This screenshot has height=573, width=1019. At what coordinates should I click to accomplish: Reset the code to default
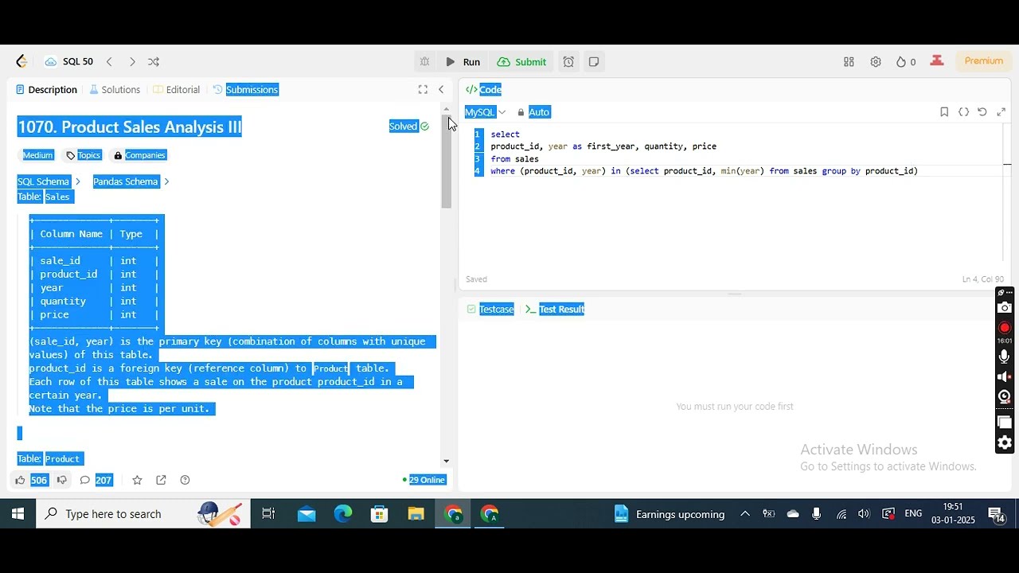pyautogui.click(x=982, y=112)
